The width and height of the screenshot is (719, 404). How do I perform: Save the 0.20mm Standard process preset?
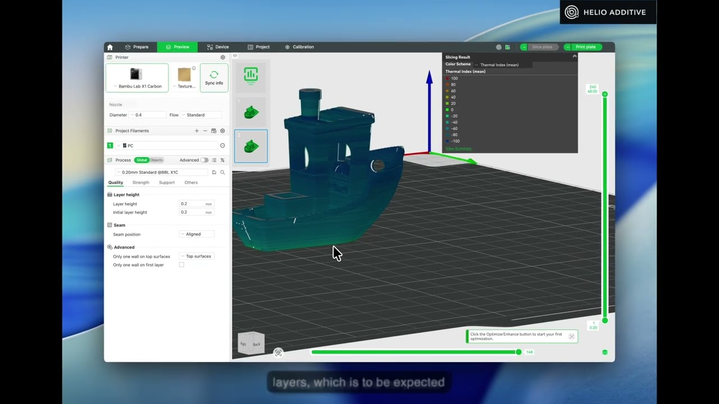pyautogui.click(x=214, y=172)
